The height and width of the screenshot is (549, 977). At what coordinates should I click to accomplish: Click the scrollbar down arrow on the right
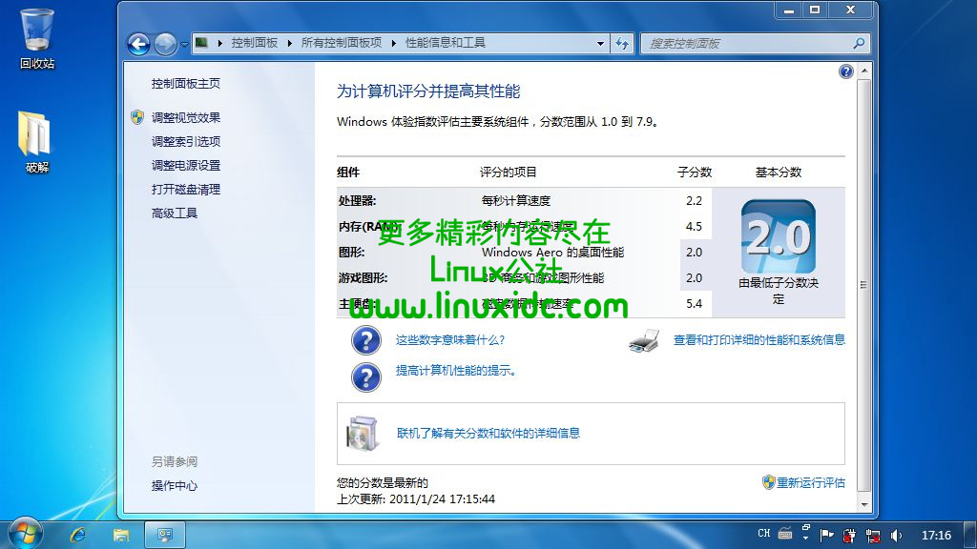[864, 505]
